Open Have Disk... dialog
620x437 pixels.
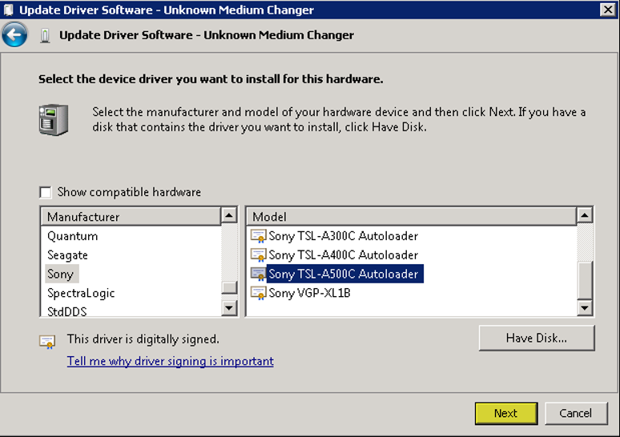pyautogui.click(x=537, y=338)
